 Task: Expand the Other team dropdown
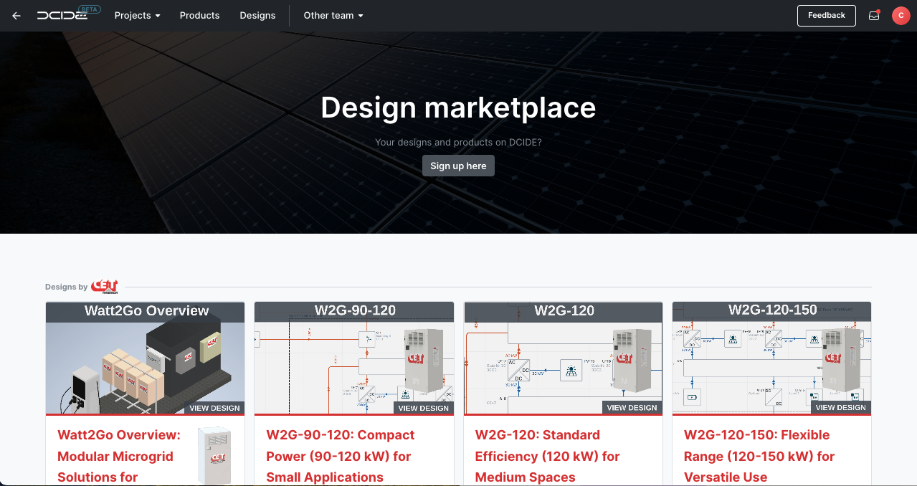(x=333, y=15)
